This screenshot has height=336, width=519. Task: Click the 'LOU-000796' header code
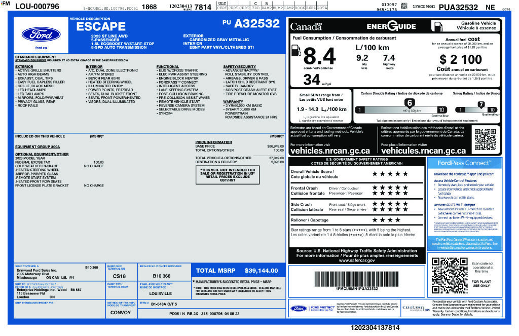click(x=37, y=6)
